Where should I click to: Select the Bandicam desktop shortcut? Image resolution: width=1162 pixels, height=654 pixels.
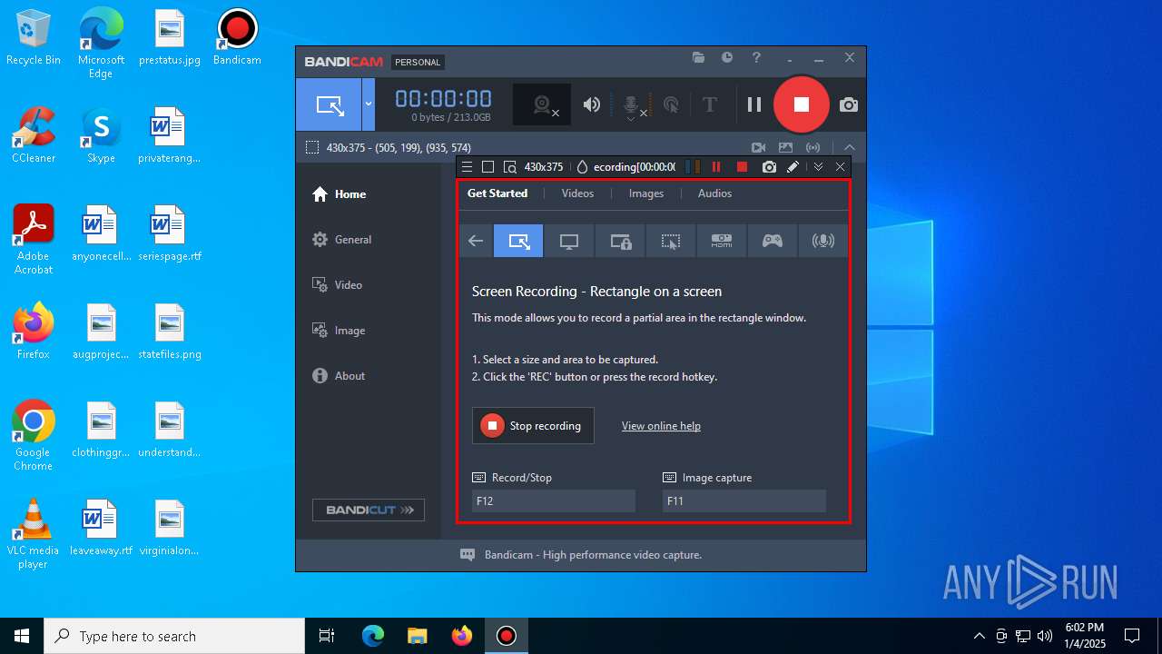pos(237,38)
